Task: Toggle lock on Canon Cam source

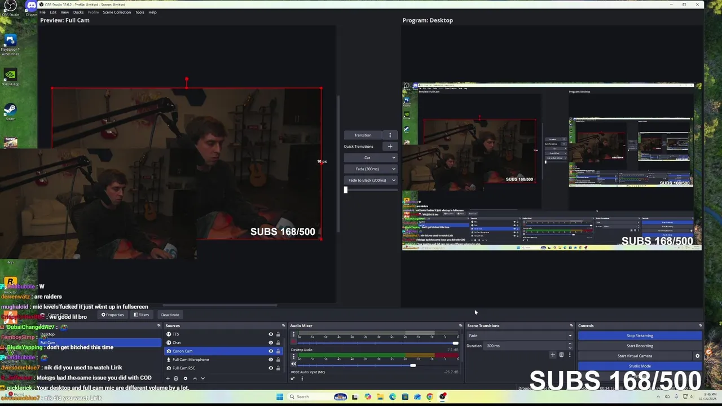Action: pyautogui.click(x=278, y=351)
